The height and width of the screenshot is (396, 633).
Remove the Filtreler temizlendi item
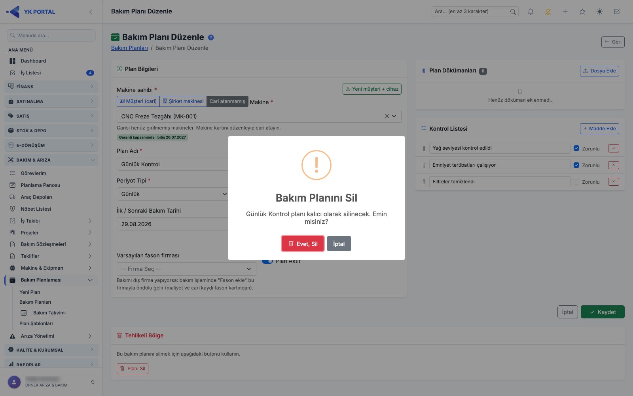pos(613,181)
